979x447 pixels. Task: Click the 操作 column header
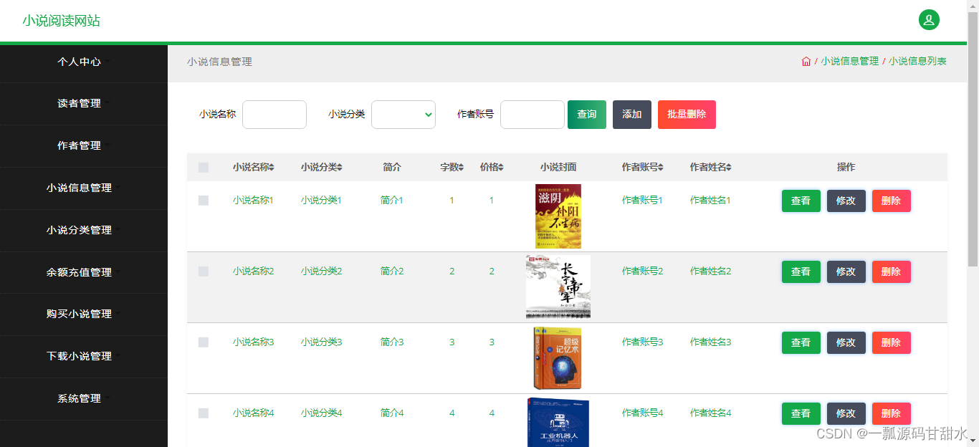click(x=846, y=167)
